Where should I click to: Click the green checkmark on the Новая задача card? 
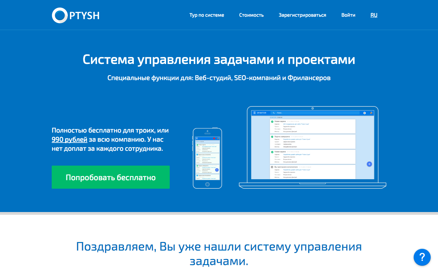pyautogui.click(x=272, y=121)
